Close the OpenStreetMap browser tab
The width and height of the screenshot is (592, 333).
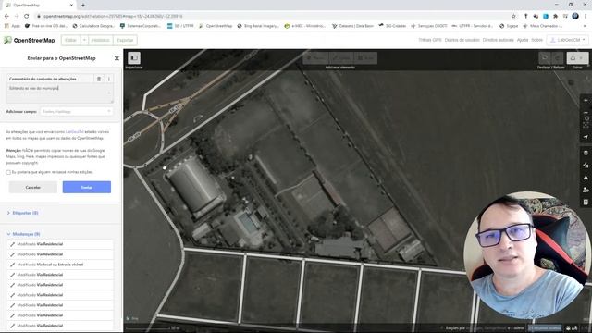click(71, 6)
